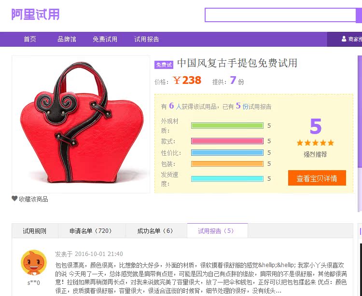
Task: Click the pink 款式 rating bar
Action: tap(227, 141)
